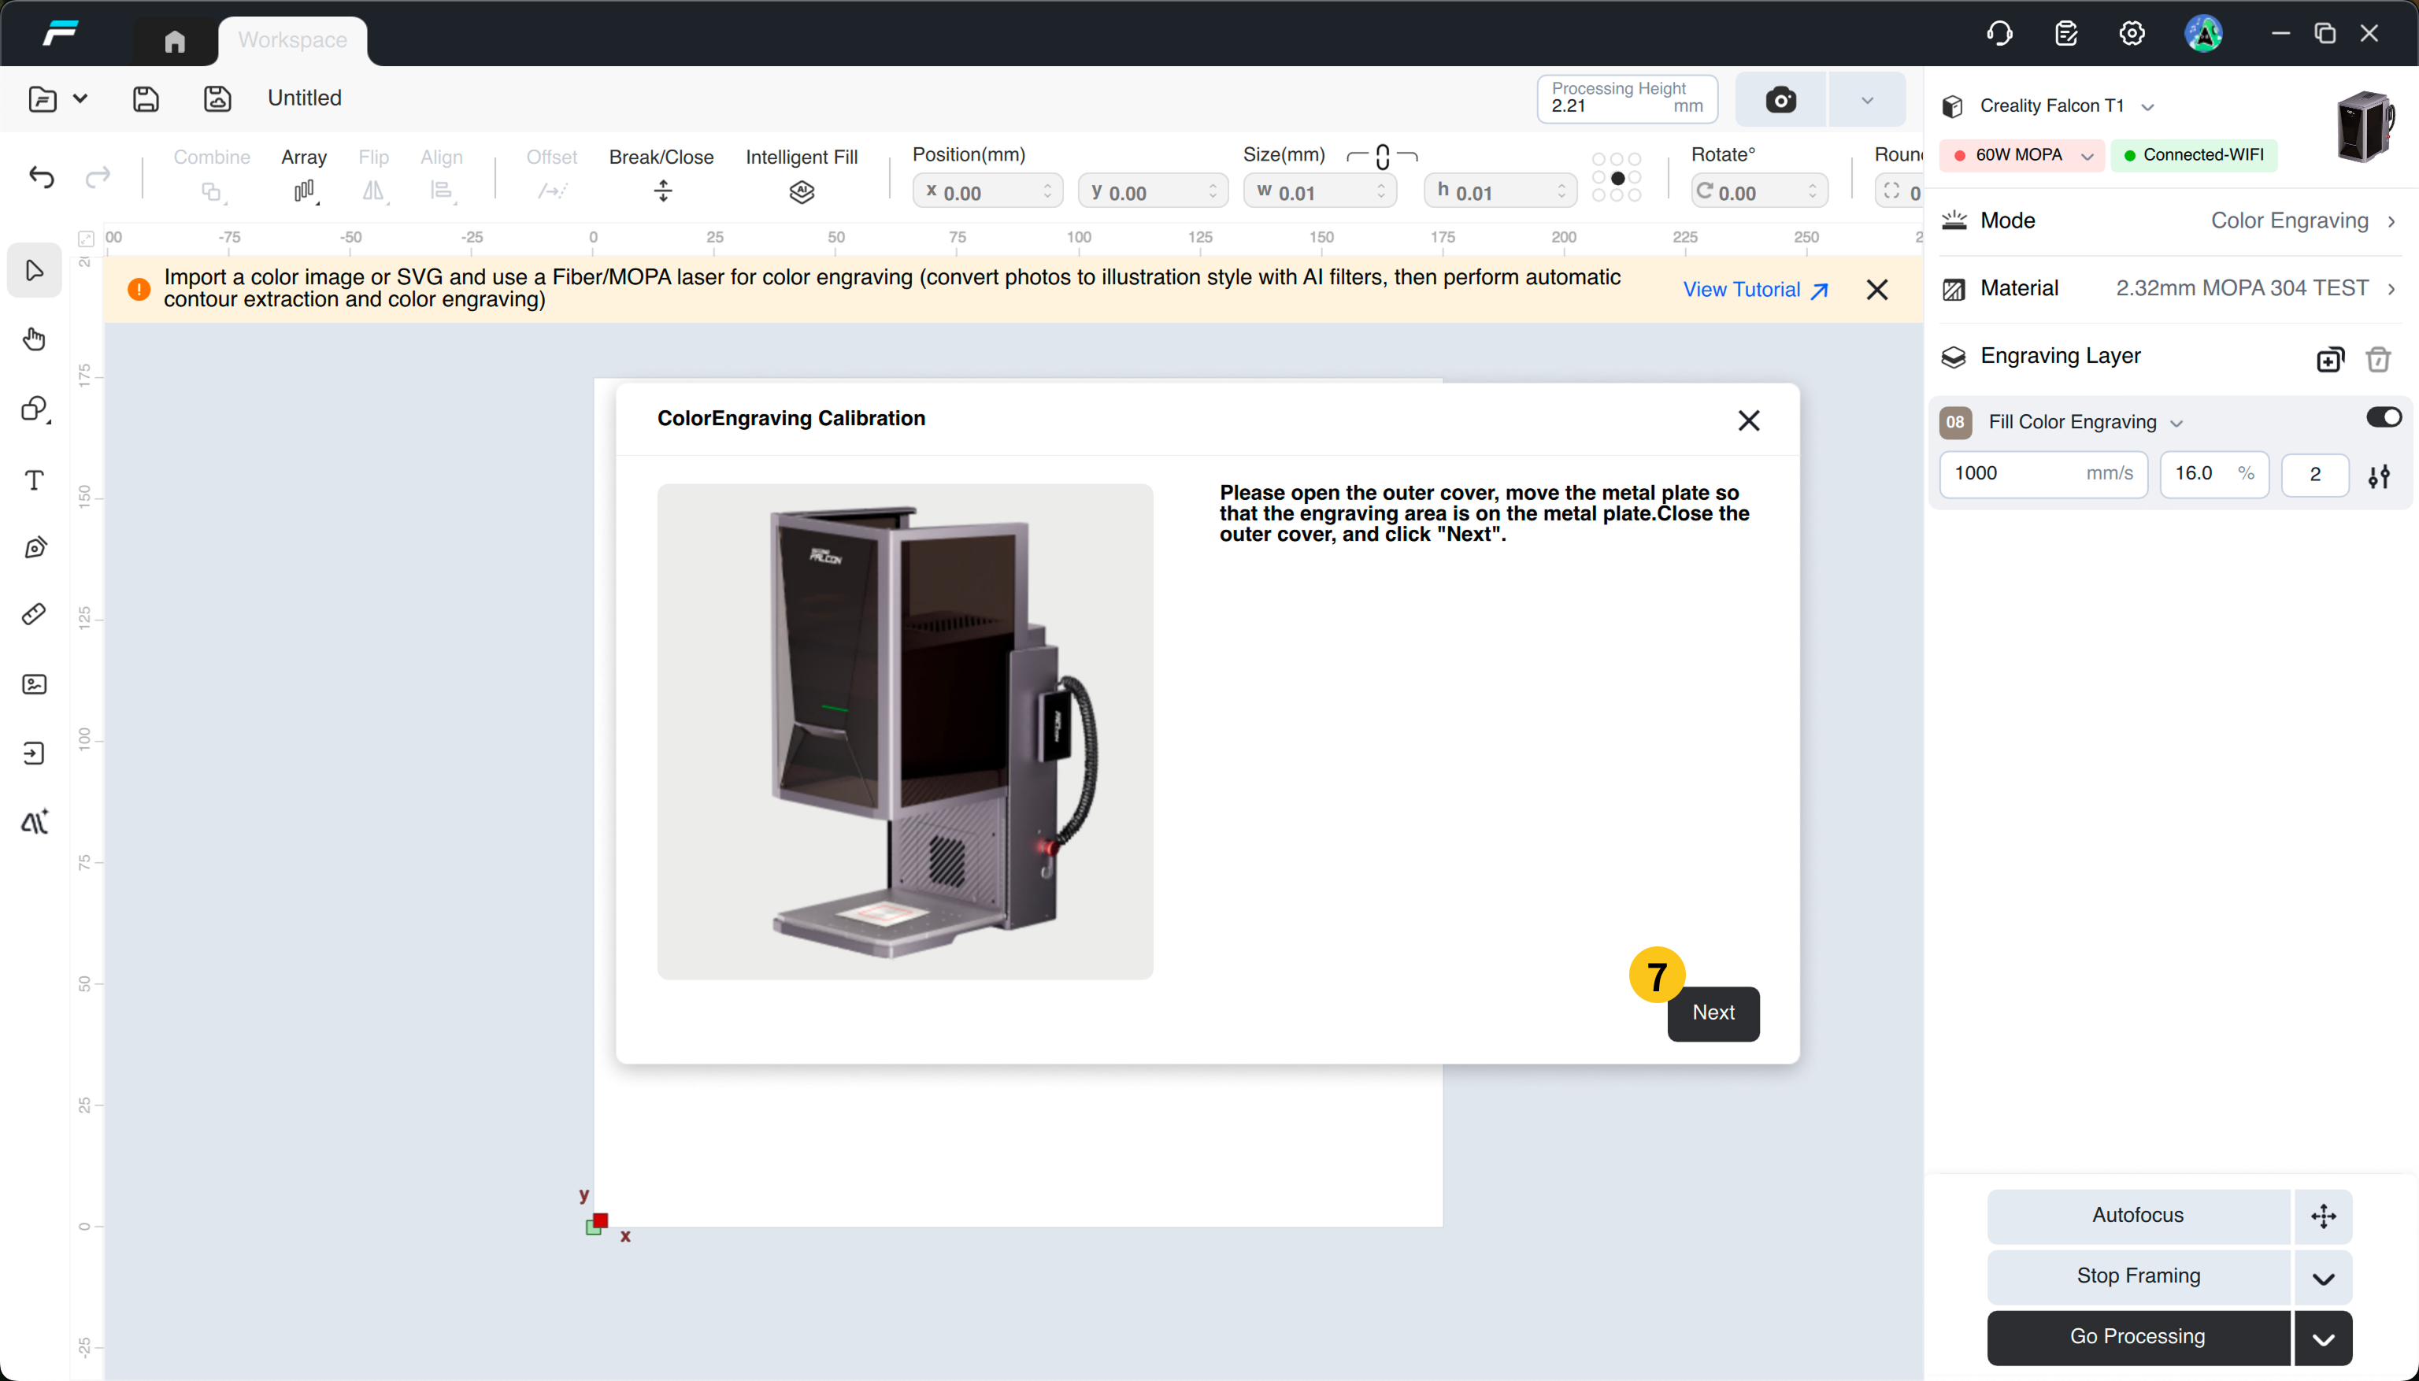
Task: Click the Import tool icon
Action: coord(35,754)
